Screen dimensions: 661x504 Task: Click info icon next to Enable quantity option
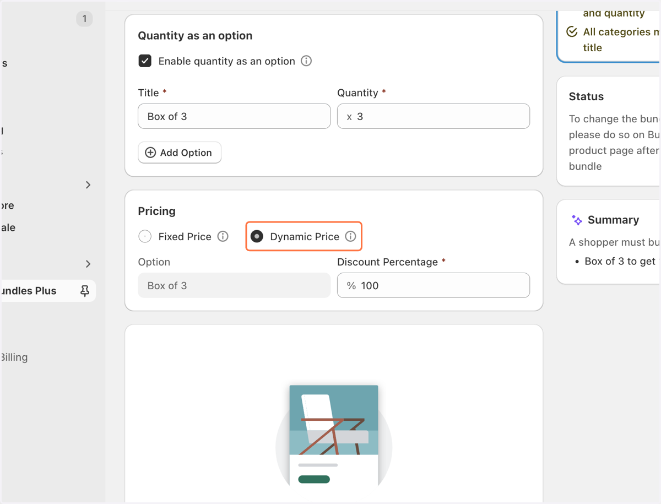pyautogui.click(x=306, y=61)
